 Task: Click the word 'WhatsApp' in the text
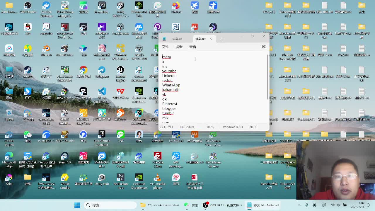point(171,85)
